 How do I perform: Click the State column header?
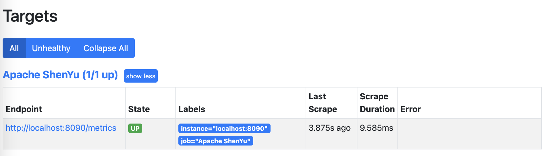[x=139, y=109]
